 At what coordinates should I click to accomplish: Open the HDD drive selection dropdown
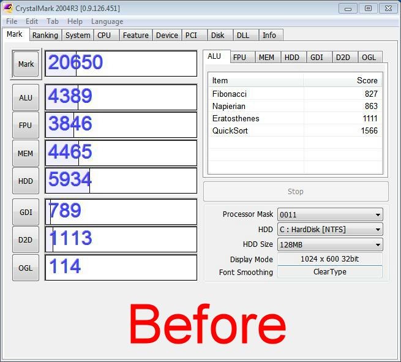pyautogui.click(x=329, y=230)
